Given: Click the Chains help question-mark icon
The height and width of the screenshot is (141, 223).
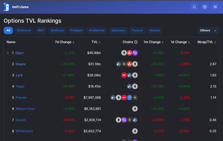Looking at the screenshot, I should click(x=136, y=42).
